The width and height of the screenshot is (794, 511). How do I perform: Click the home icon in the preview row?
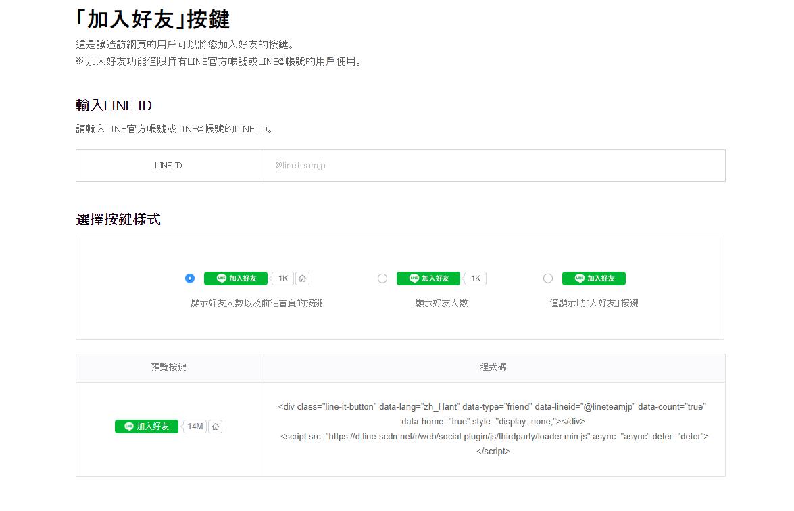(x=216, y=427)
